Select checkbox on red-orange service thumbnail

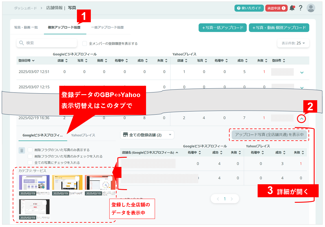[x=110, y=178]
